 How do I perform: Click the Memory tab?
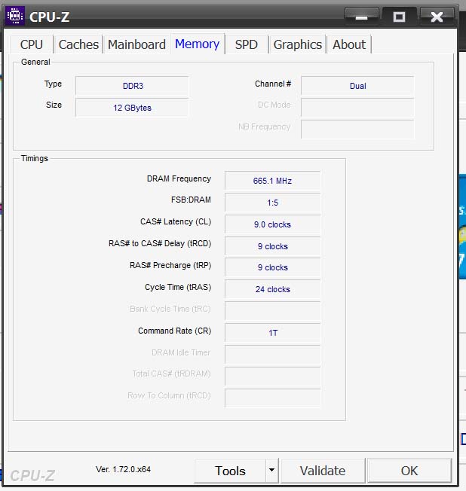click(197, 44)
